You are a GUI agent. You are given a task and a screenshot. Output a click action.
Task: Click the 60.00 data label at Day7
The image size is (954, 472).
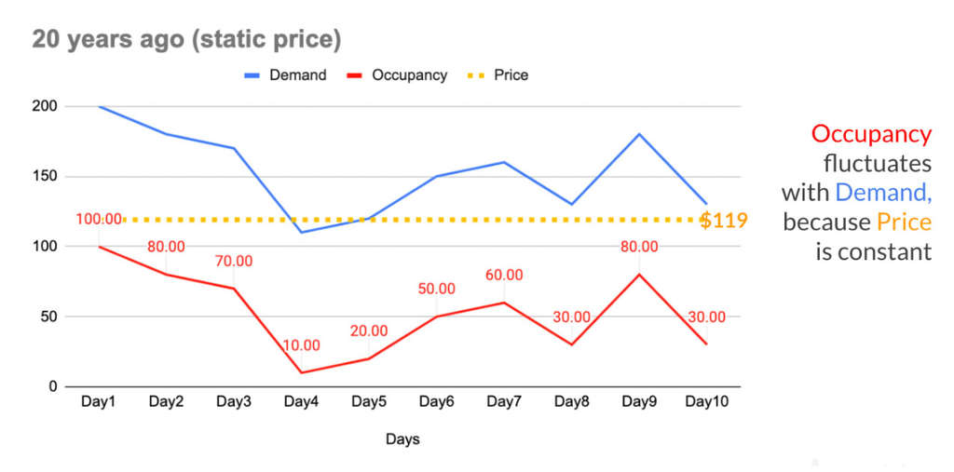click(503, 276)
